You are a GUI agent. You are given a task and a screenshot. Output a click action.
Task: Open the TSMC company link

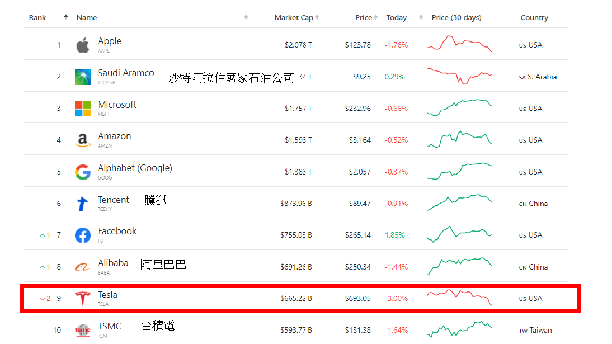(x=109, y=327)
